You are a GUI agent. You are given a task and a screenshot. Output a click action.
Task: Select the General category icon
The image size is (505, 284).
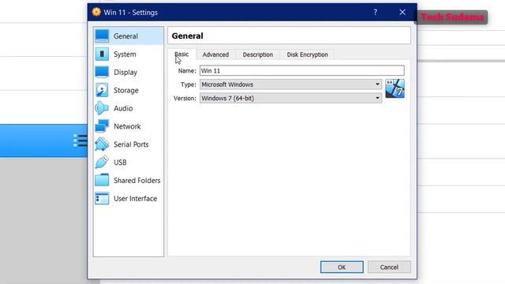click(102, 35)
